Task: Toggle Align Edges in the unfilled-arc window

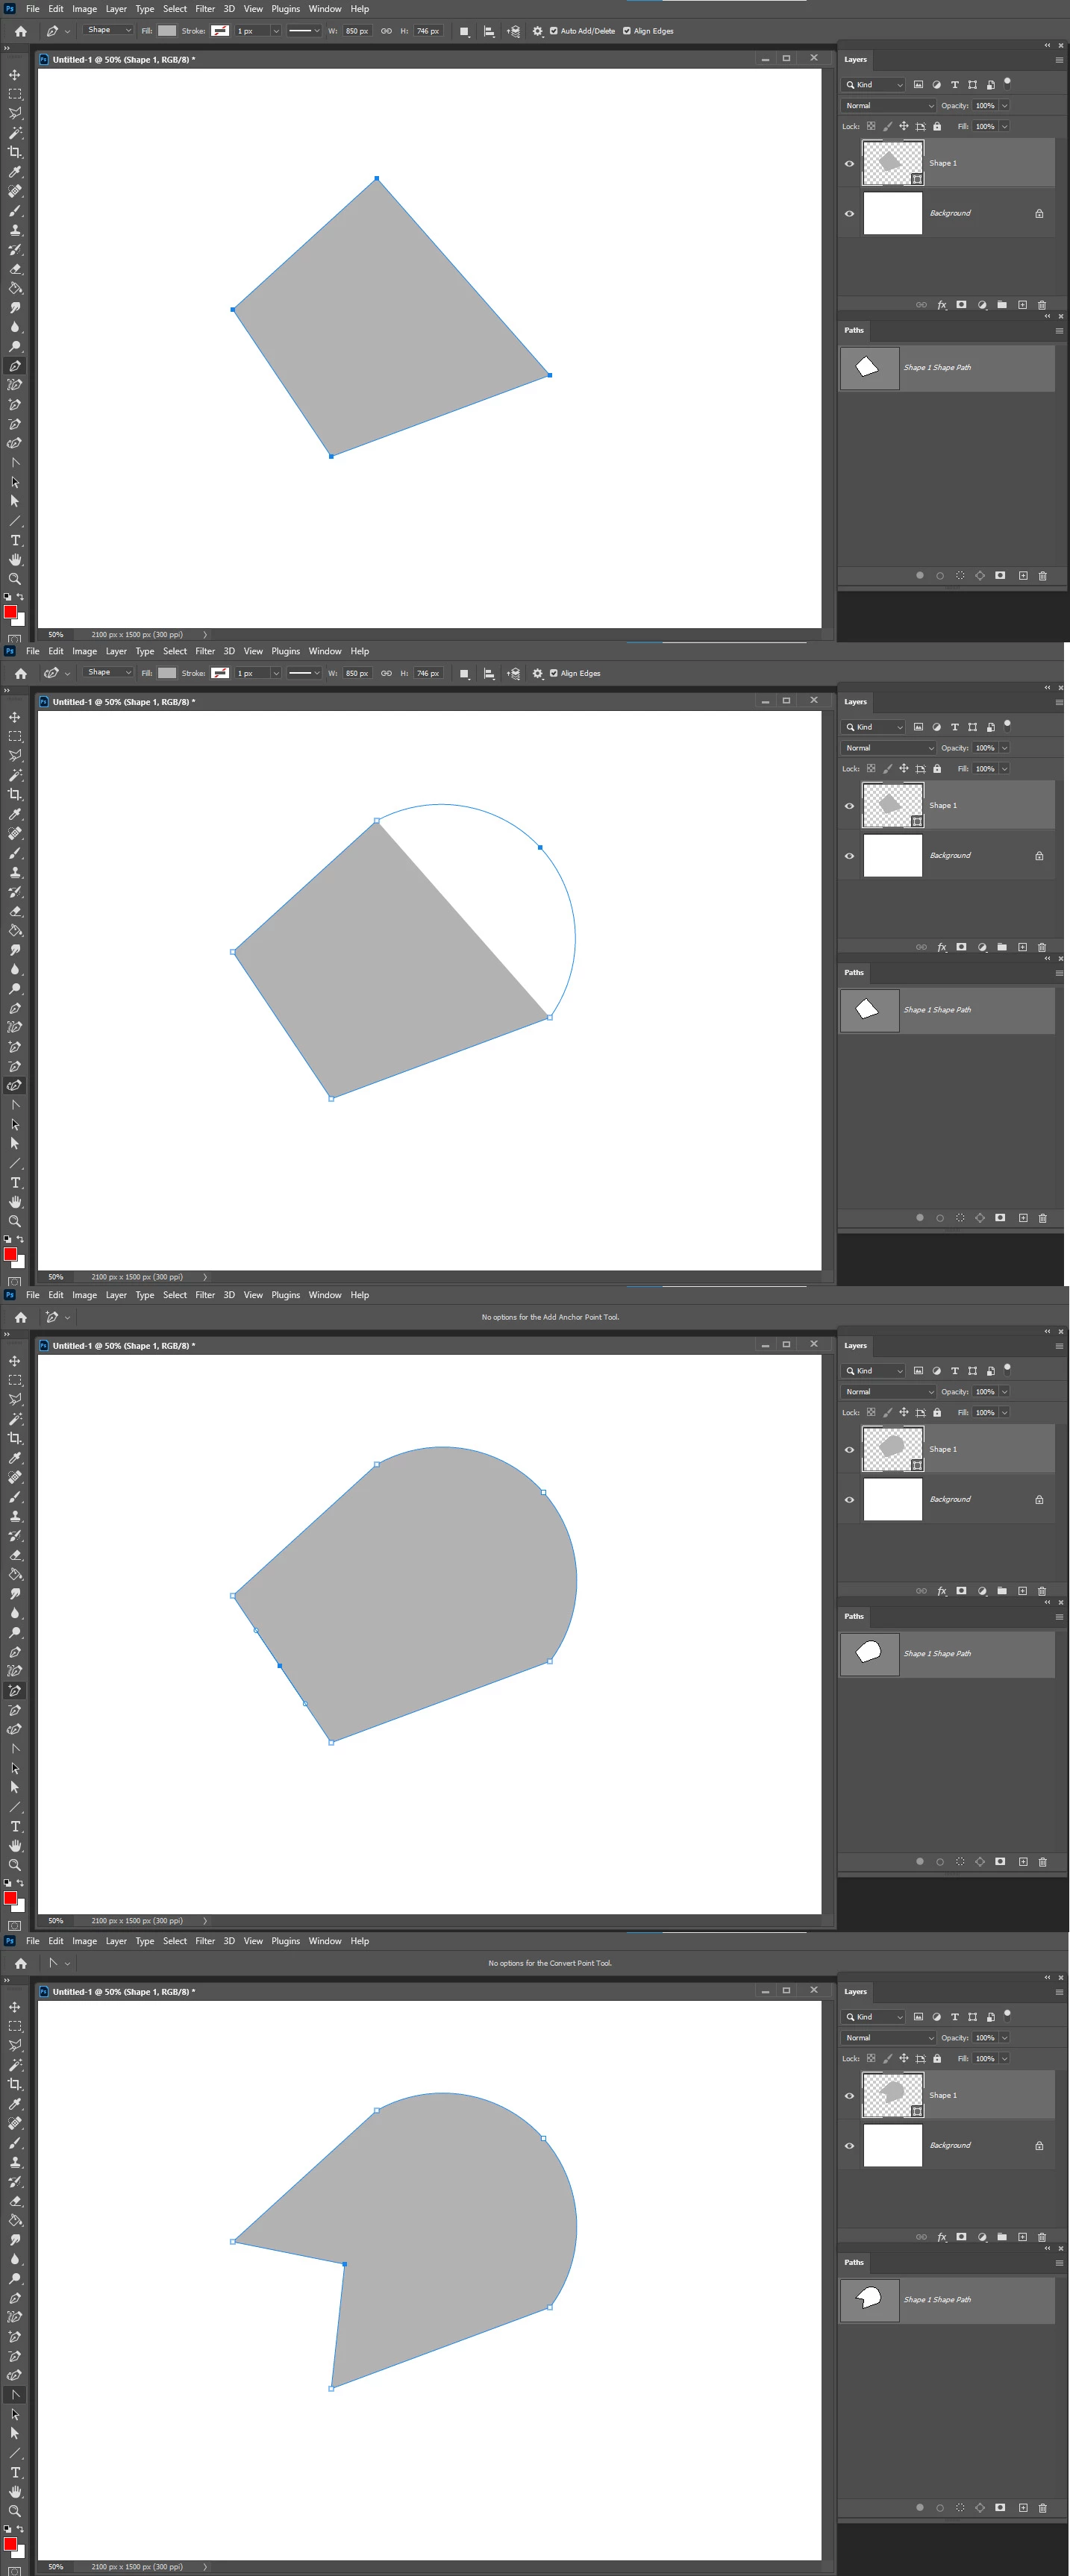Action: (x=553, y=673)
